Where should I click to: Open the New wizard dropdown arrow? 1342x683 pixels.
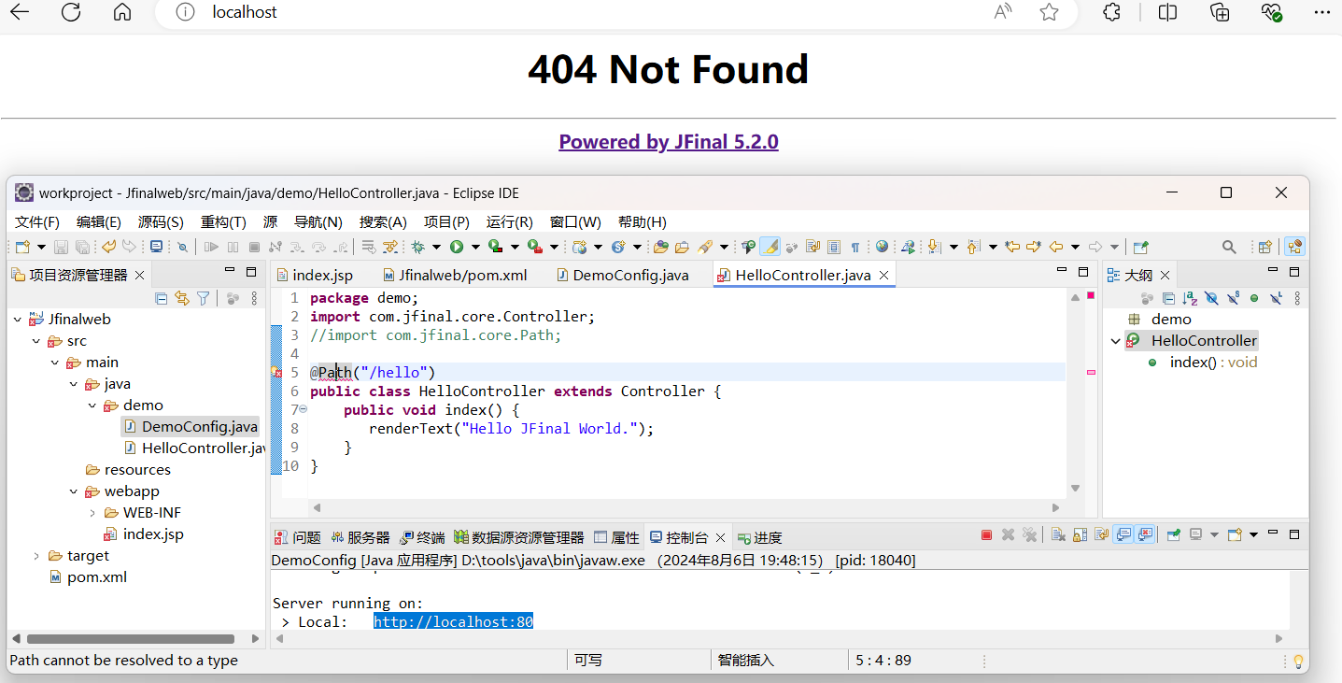(x=41, y=247)
